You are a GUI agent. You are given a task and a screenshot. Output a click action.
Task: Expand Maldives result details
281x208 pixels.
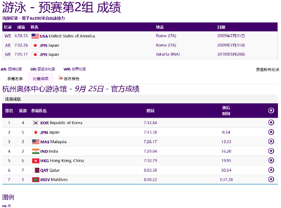[271, 179]
